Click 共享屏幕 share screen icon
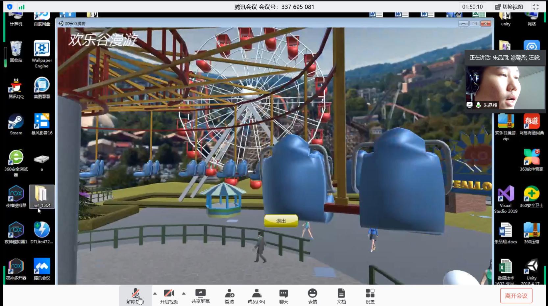The width and height of the screenshot is (548, 306). (200, 295)
